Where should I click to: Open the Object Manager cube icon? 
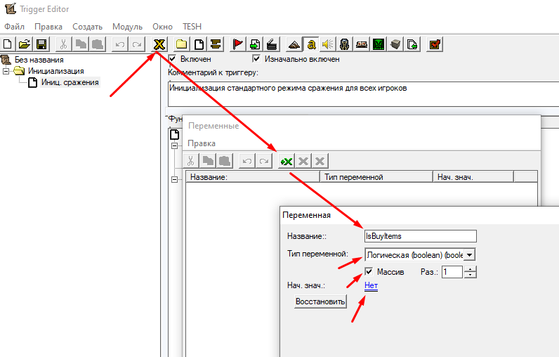(x=395, y=44)
